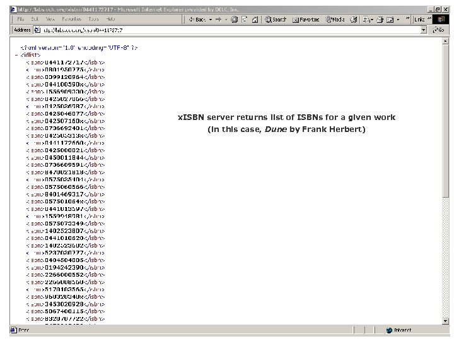Viewport: 454px width, 341px height.
Task: Click the Internet zone globe icon
Action: click(x=389, y=330)
